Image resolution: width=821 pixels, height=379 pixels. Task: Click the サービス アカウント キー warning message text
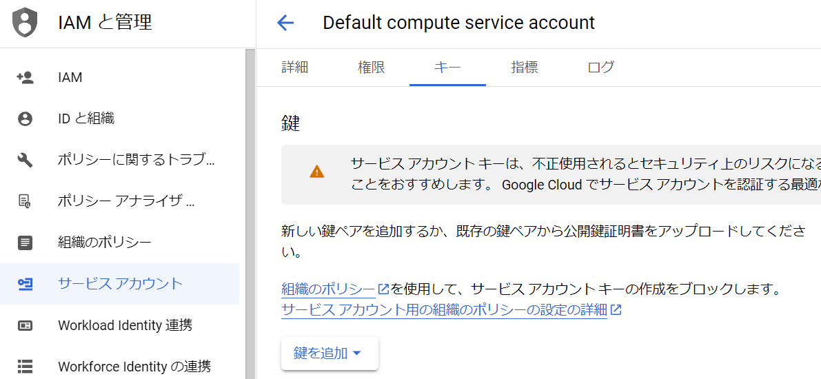585,174
